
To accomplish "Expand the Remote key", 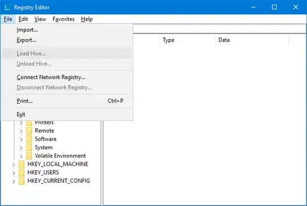I will [21, 131].
